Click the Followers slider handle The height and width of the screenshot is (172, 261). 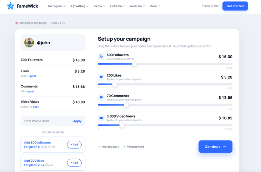click(x=134, y=64)
